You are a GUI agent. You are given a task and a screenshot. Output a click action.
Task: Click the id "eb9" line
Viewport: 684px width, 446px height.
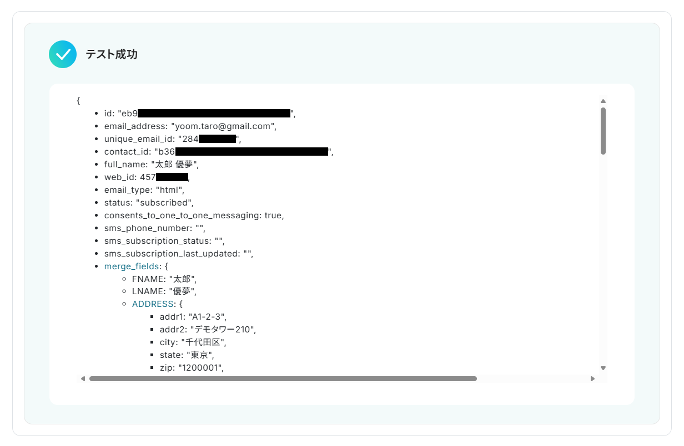coord(200,114)
